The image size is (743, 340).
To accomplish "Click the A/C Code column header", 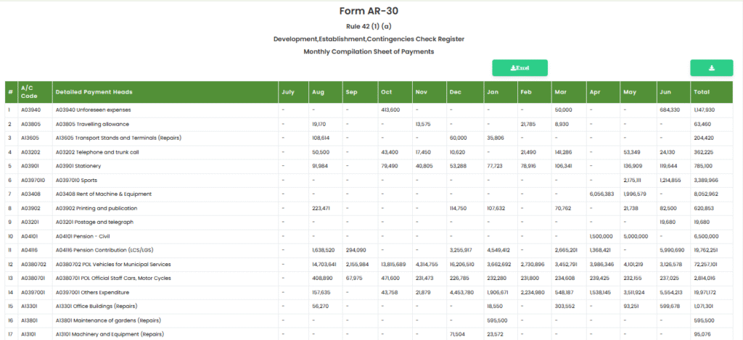I will click(29, 92).
